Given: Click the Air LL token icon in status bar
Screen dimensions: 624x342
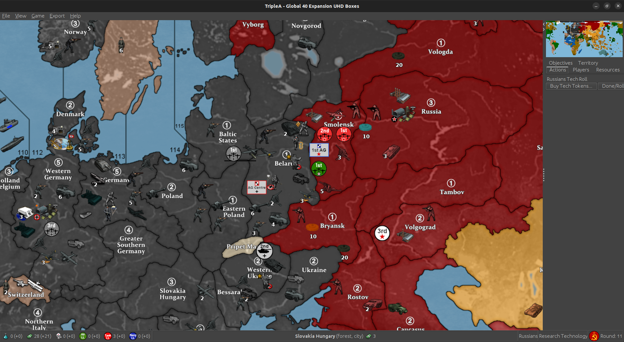Looking at the screenshot, I should coord(83,336).
